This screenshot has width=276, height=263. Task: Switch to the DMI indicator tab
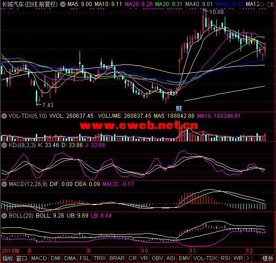pos(56,258)
